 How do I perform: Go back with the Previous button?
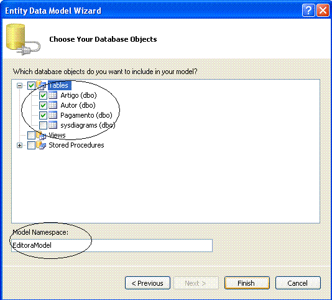pyautogui.click(x=147, y=283)
